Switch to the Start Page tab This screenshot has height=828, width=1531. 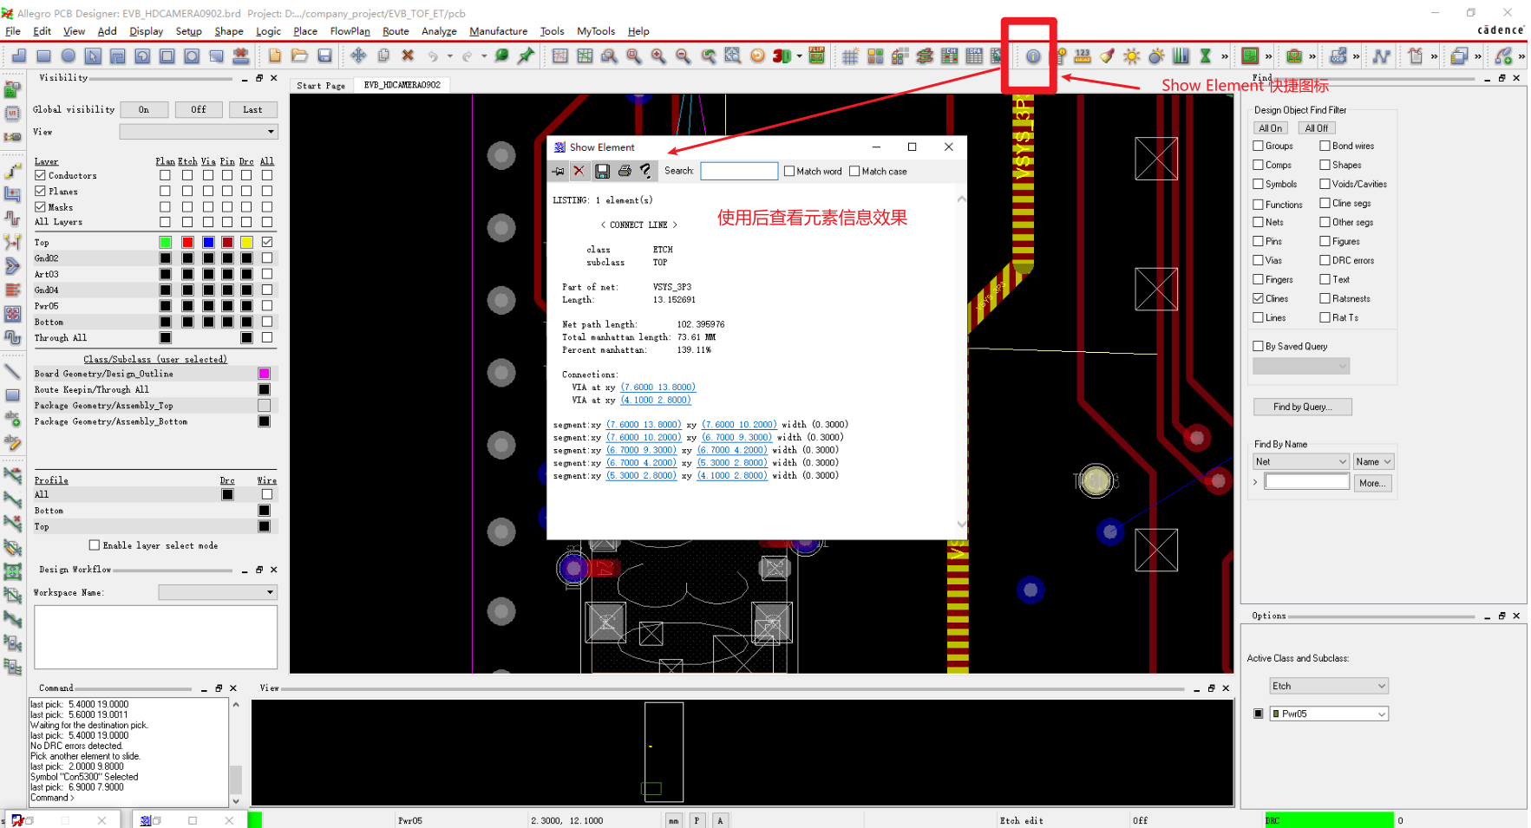[x=320, y=86]
